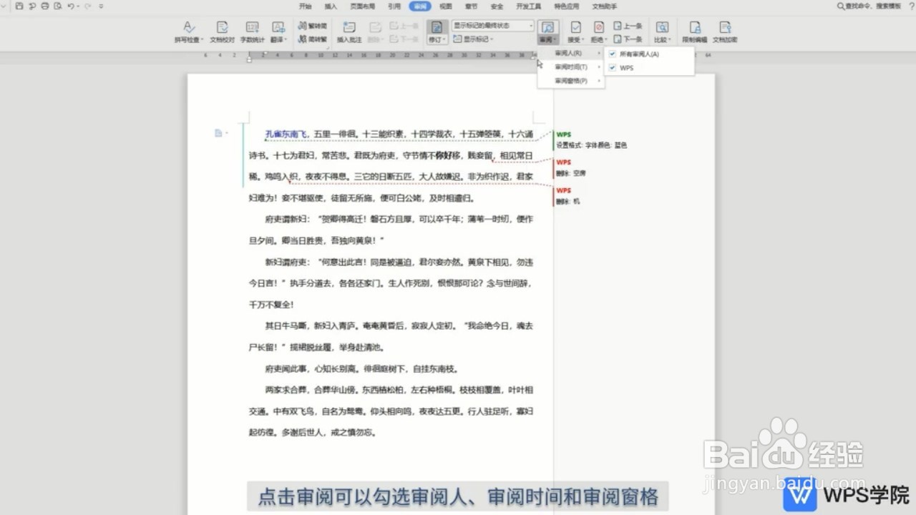Open the 开始 ribbon tab
This screenshot has width=916, height=515.
point(306,6)
